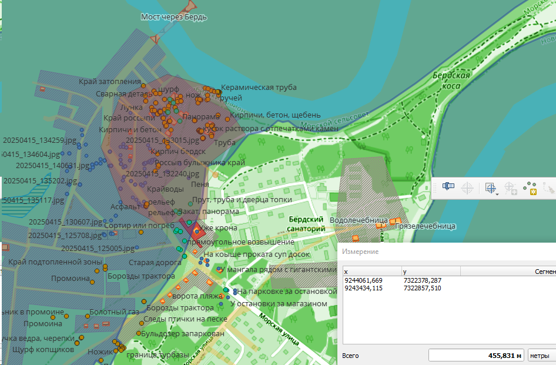
Task: Click the greyed dotted-path eraser toolbar icon
Action: [550, 188]
